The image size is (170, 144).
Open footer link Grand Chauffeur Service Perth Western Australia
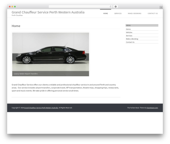[41, 108]
